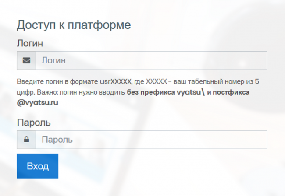This screenshot has width=285, height=196.
Task: Click the Доступ к платформе heading
Action: click(74, 25)
